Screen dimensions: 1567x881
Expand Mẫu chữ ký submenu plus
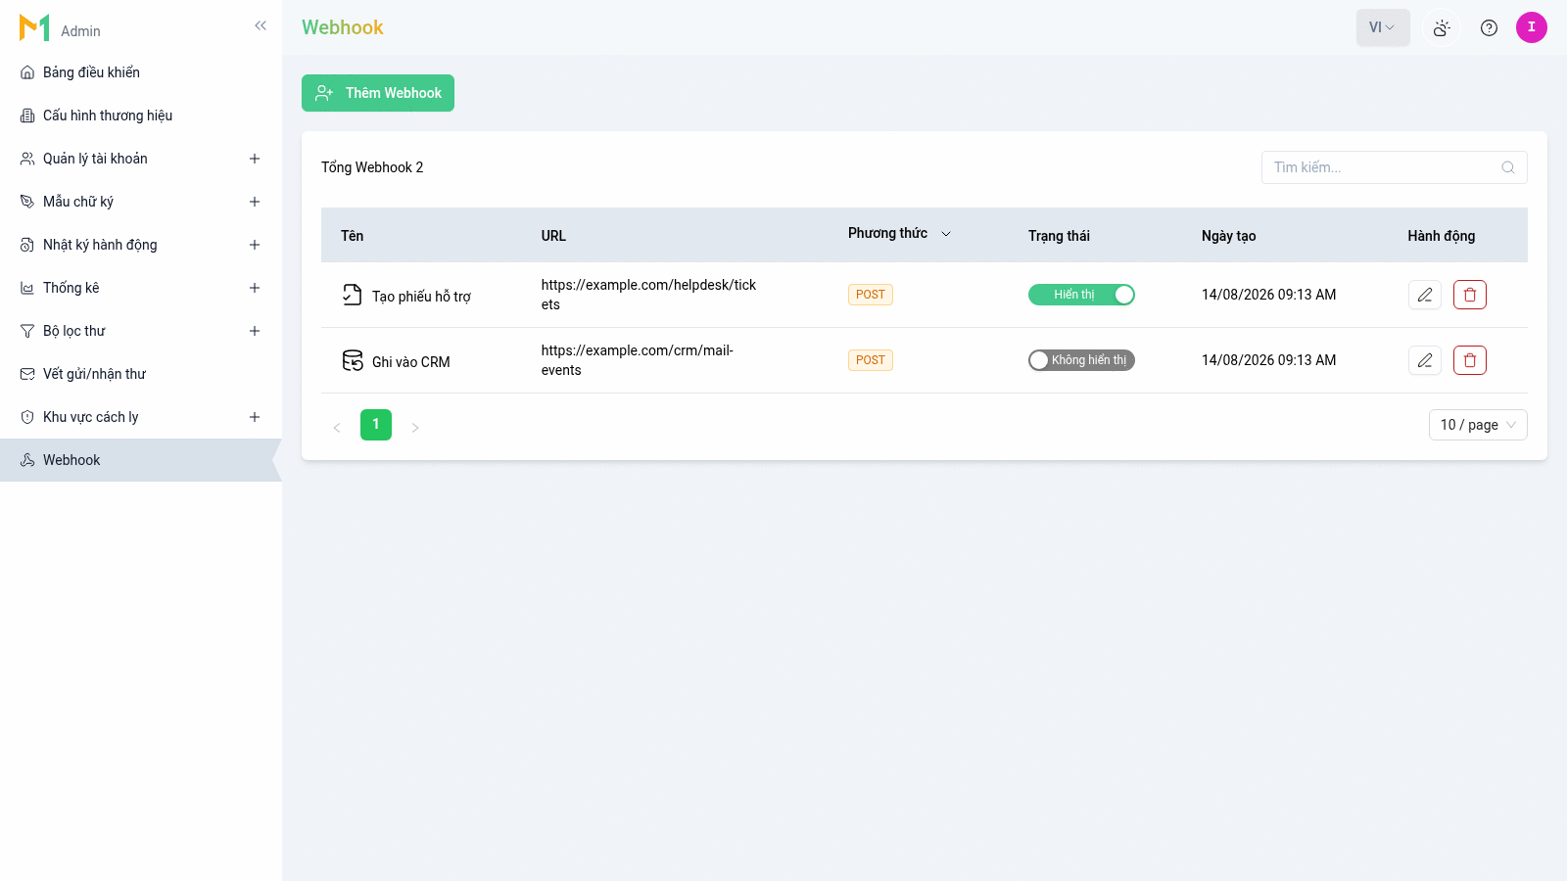click(255, 202)
